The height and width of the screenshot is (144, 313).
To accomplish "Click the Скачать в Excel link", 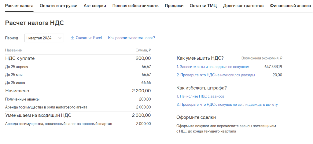I will [89, 38].
